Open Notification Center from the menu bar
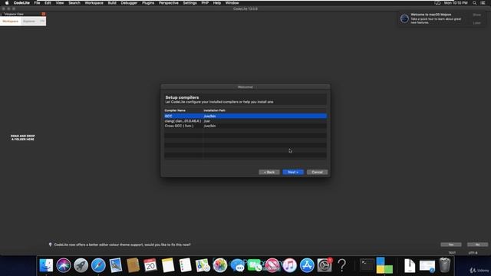This screenshot has width=491, height=276. pyautogui.click(x=483, y=3)
